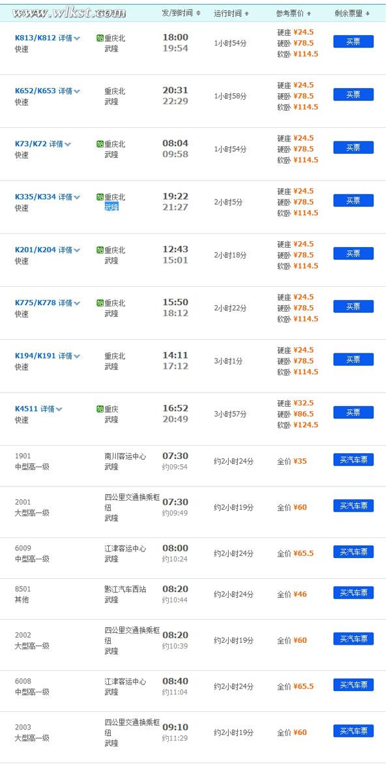The height and width of the screenshot is (766, 391).
Task: Click the green origin icon in the K335/K334 row
Action: pos(100,197)
